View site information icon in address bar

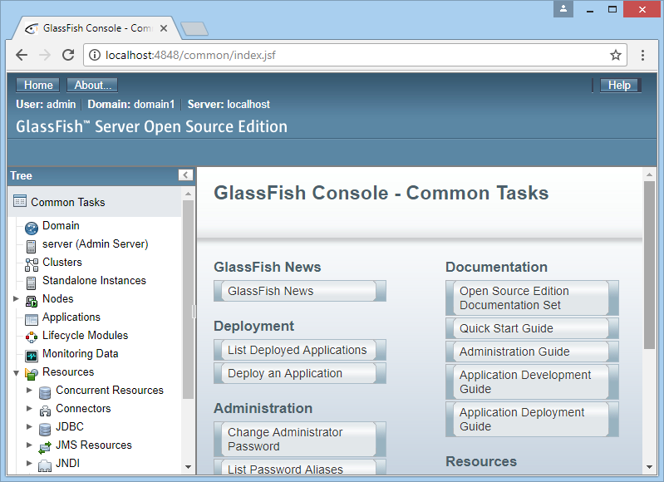[95, 55]
